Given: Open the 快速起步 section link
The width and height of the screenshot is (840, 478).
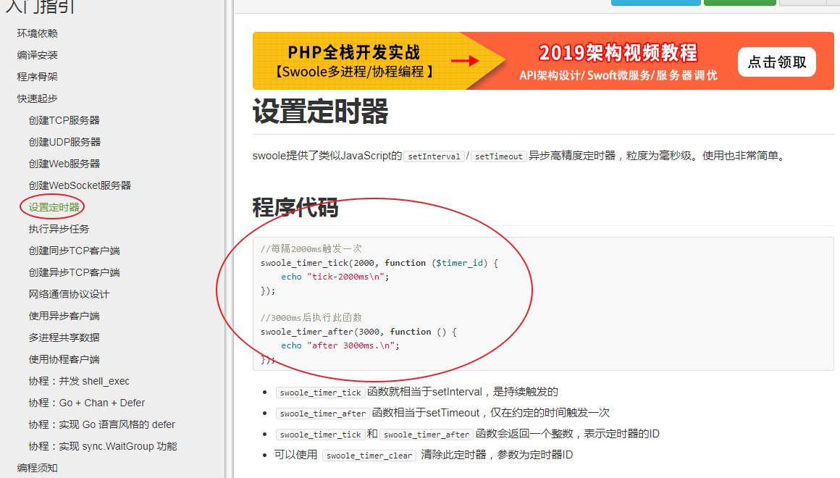Looking at the screenshot, I should pos(37,98).
